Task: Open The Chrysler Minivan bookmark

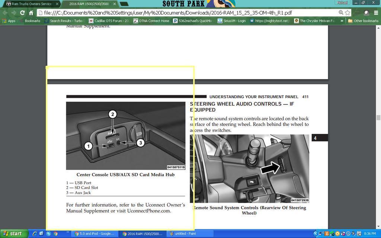Action: [x=314, y=21]
